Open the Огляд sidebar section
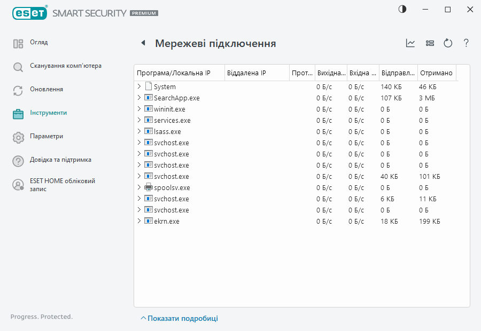The image size is (481, 331). coord(38,43)
